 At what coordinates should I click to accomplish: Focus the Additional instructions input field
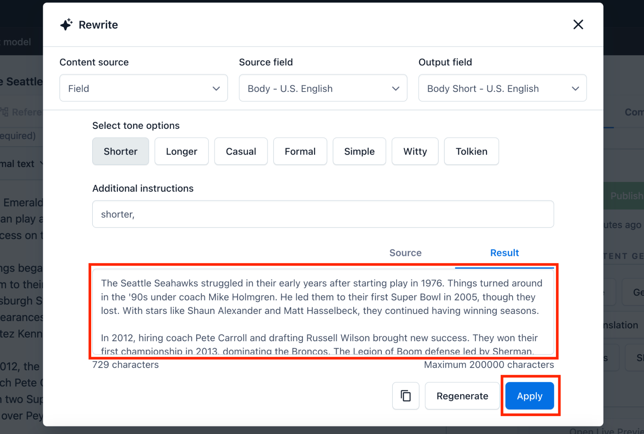323,214
